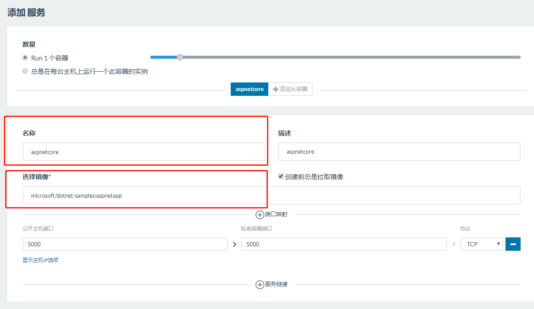Click the 选择镜像 image input field
Viewport: 534px width, 309px height.
point(271,195)
